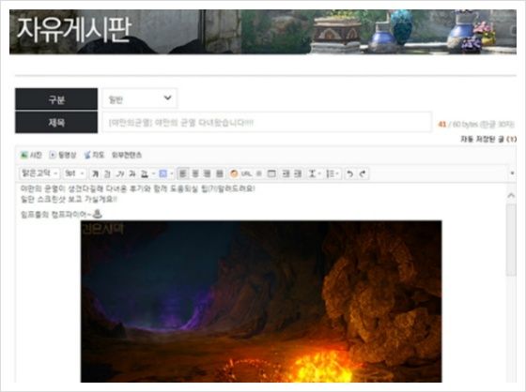Justify text alignment
This screenshot has width=526, height=392.
(220, 173)
